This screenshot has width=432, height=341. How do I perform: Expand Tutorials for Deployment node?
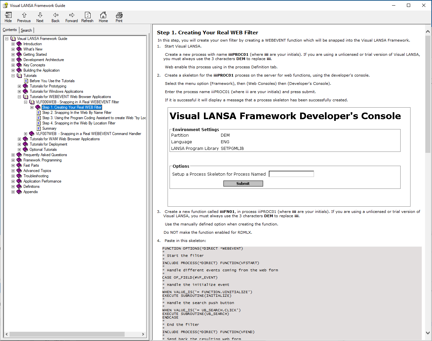[x=20, y=144]
